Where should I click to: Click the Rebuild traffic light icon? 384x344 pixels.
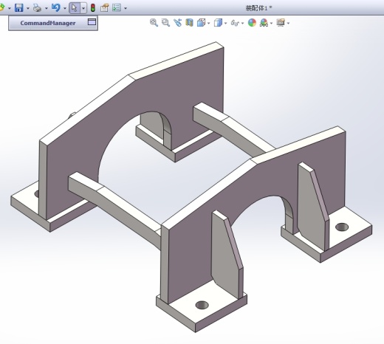(93, 8)
